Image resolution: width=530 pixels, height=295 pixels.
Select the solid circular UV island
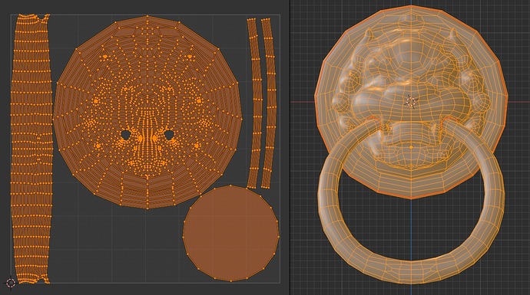tap(231, 233)
